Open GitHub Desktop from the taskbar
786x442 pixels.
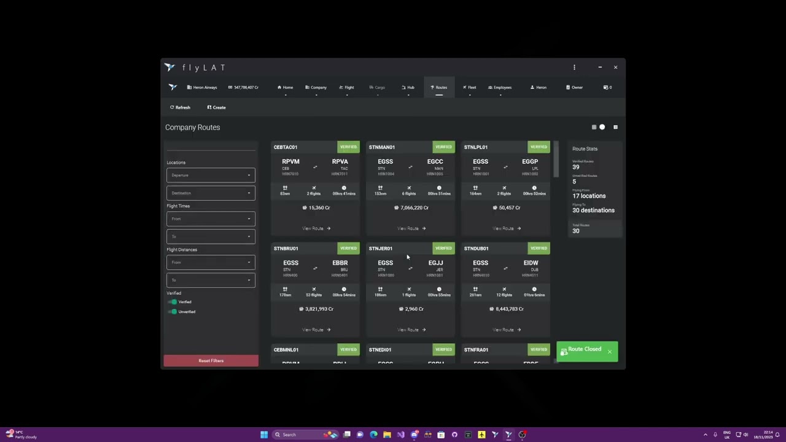click(x=454, y=435)
